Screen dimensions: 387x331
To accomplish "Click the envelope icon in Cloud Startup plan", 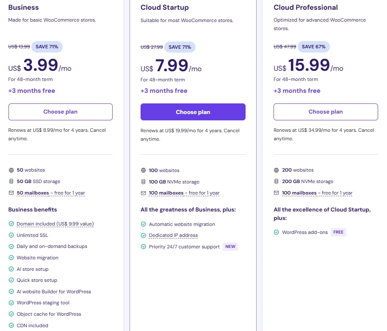I will (144, 193).
